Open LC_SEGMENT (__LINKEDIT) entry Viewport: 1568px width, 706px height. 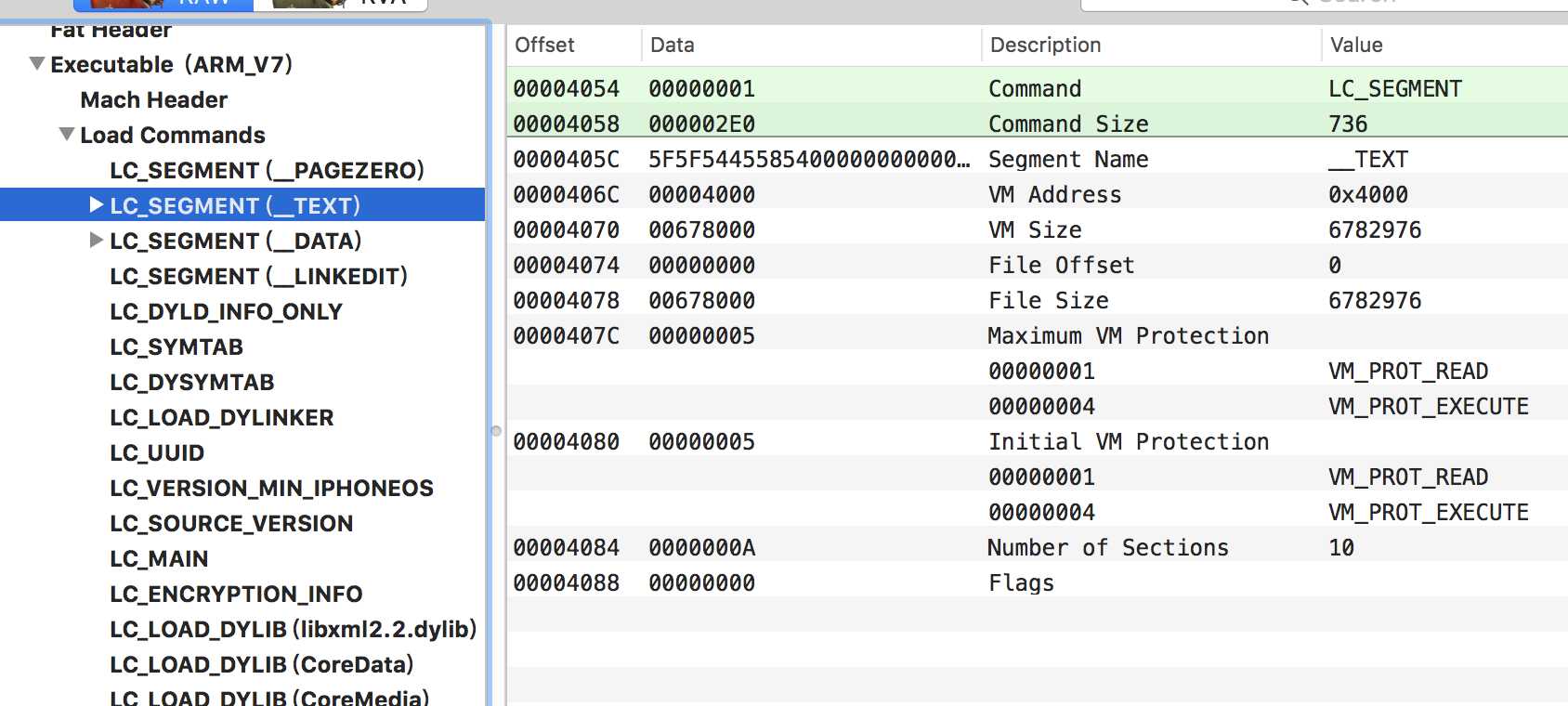[x=258, y=276]
